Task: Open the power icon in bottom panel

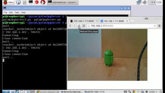Action: (161, 92)
